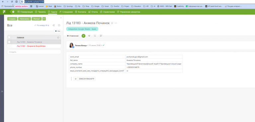Click the white plus quick-add icon
Screen dimensions: 255x122
13,12
